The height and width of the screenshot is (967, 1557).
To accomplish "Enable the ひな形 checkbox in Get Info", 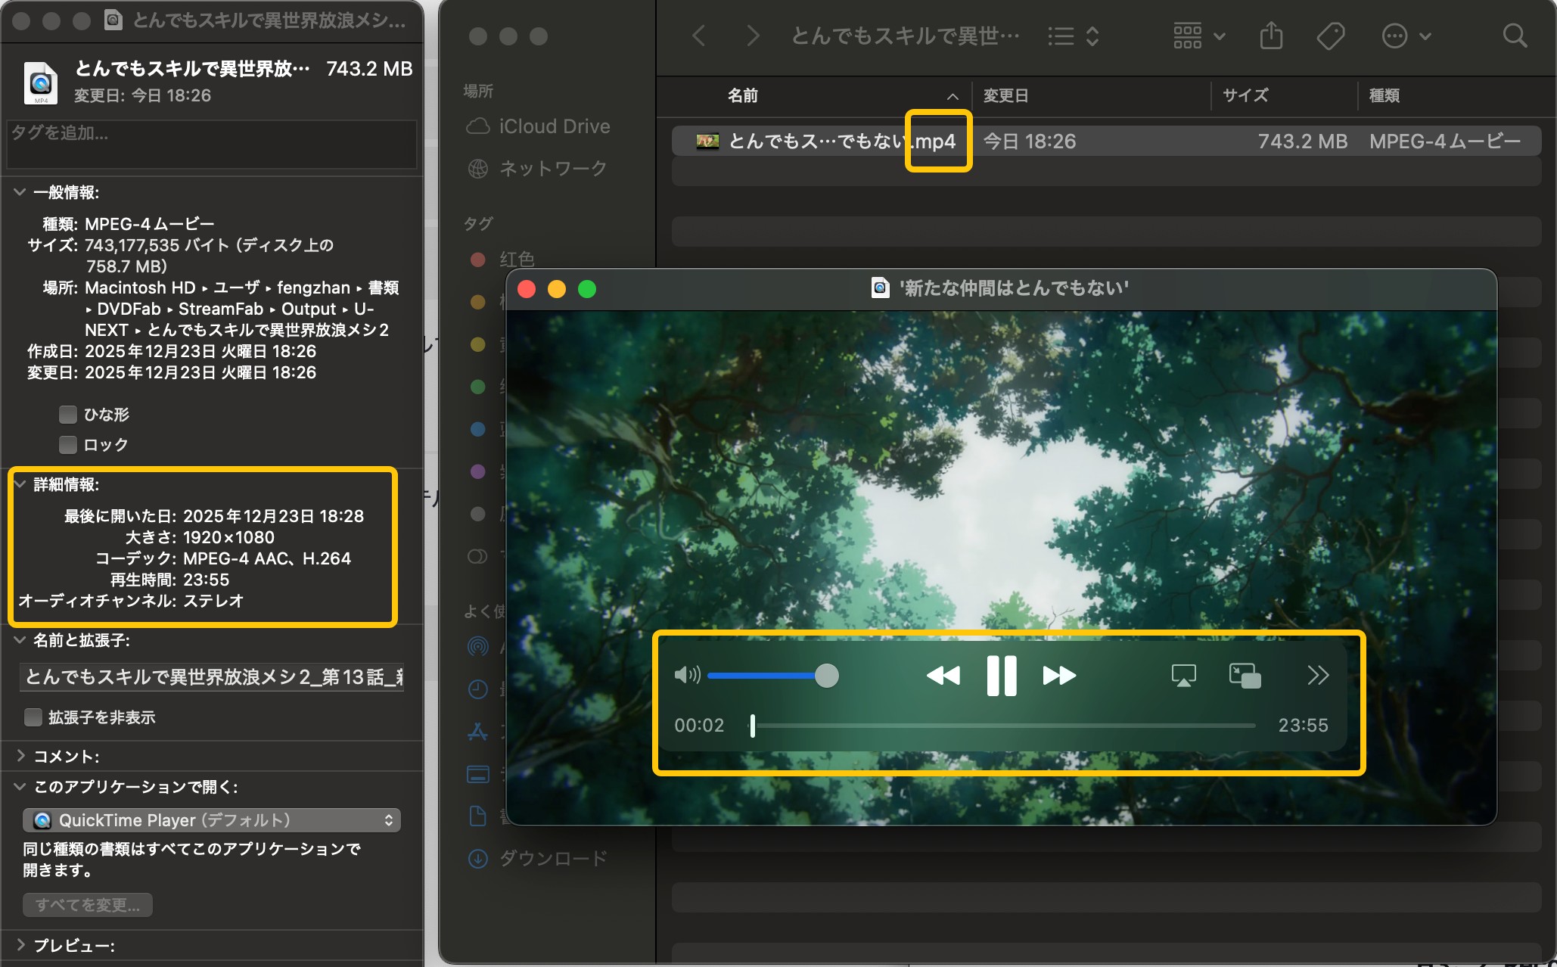I will click(x=67, y=414).
